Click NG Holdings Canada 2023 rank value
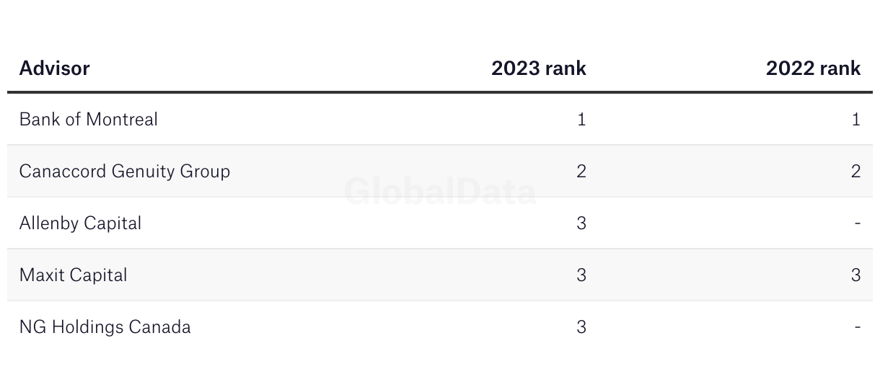 pos(581,327)
